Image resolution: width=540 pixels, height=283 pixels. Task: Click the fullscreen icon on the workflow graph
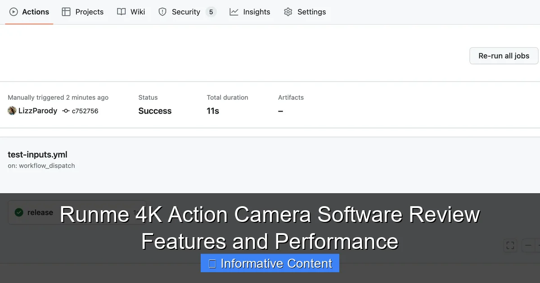(510, 245)
